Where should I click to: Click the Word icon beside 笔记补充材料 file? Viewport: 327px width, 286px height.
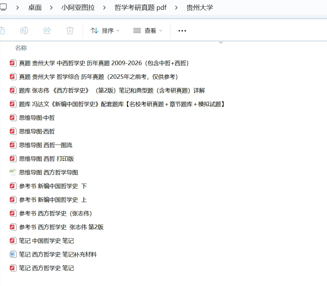coord(12,254)
